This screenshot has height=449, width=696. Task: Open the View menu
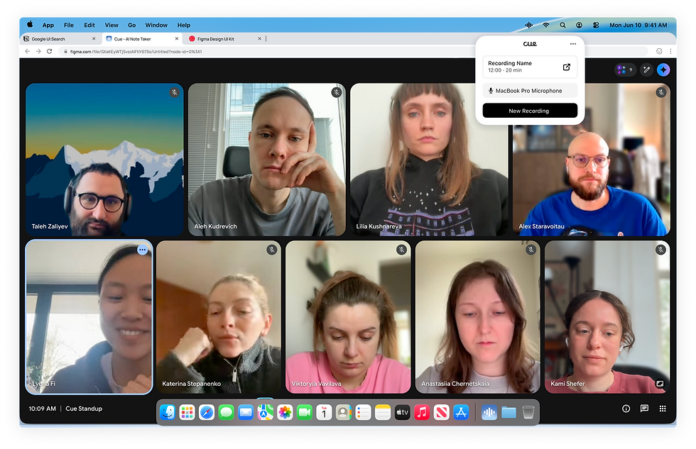click(112, 26)
